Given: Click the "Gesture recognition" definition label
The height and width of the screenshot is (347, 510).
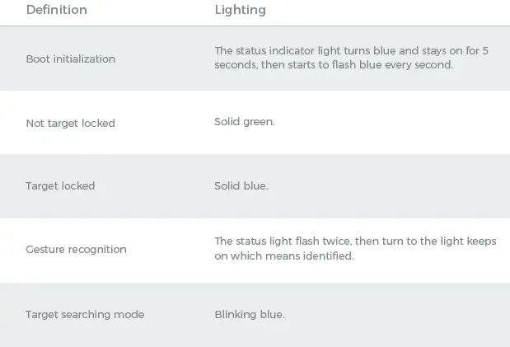Looking at the screenshot, I should click(x=76, y=250).
